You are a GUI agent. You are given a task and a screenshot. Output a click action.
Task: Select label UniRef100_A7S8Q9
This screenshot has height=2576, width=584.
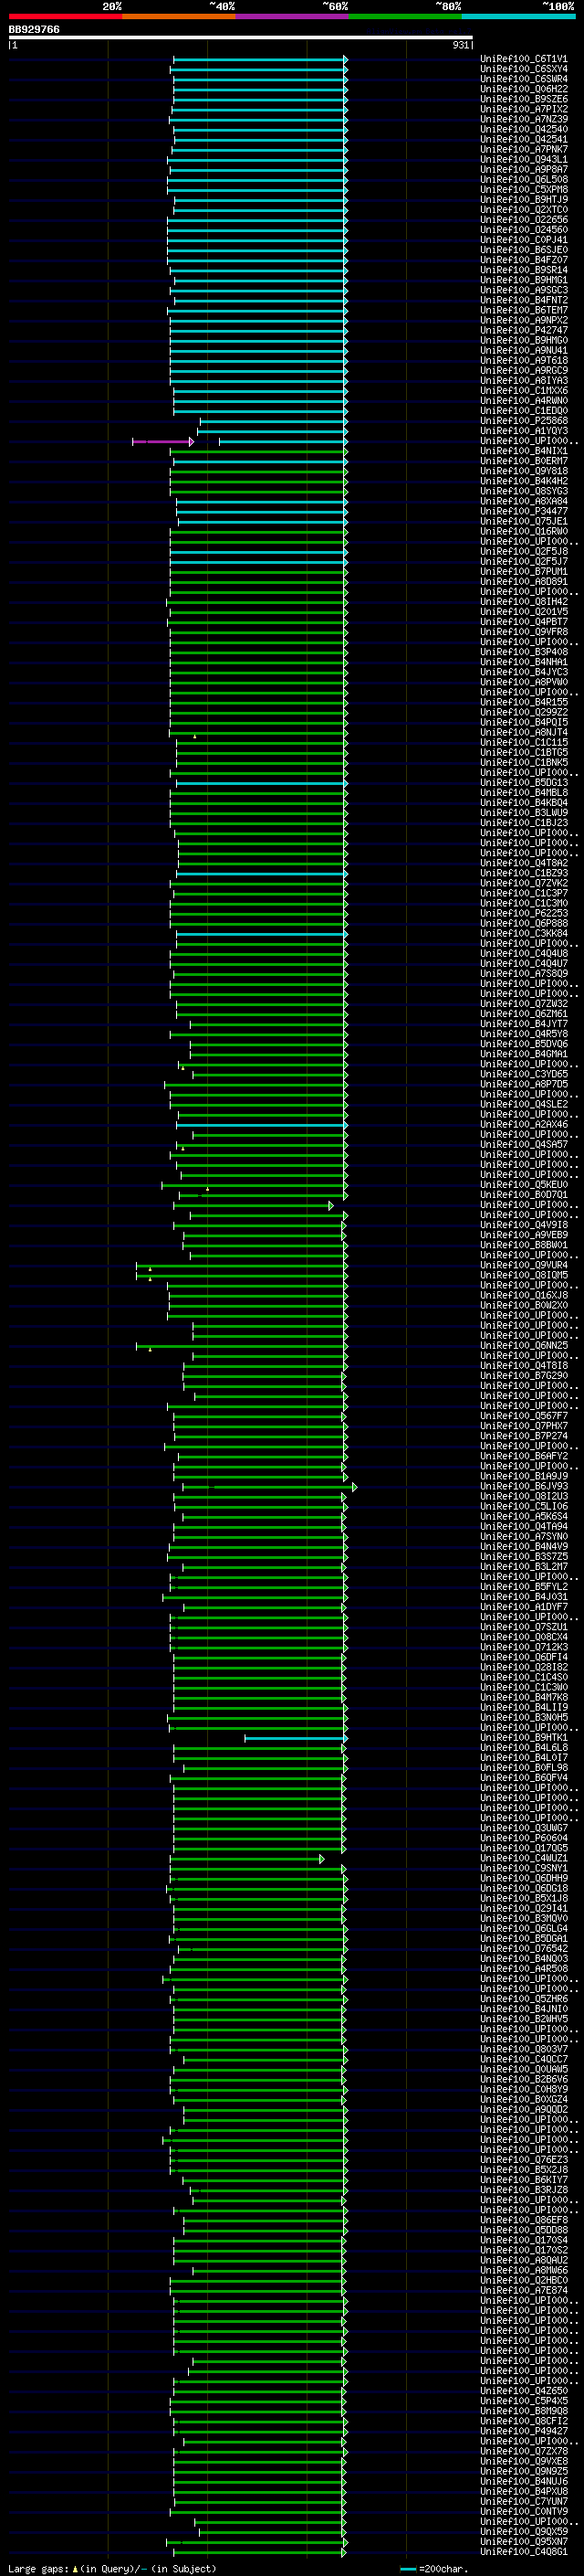[x=523, y=974]
